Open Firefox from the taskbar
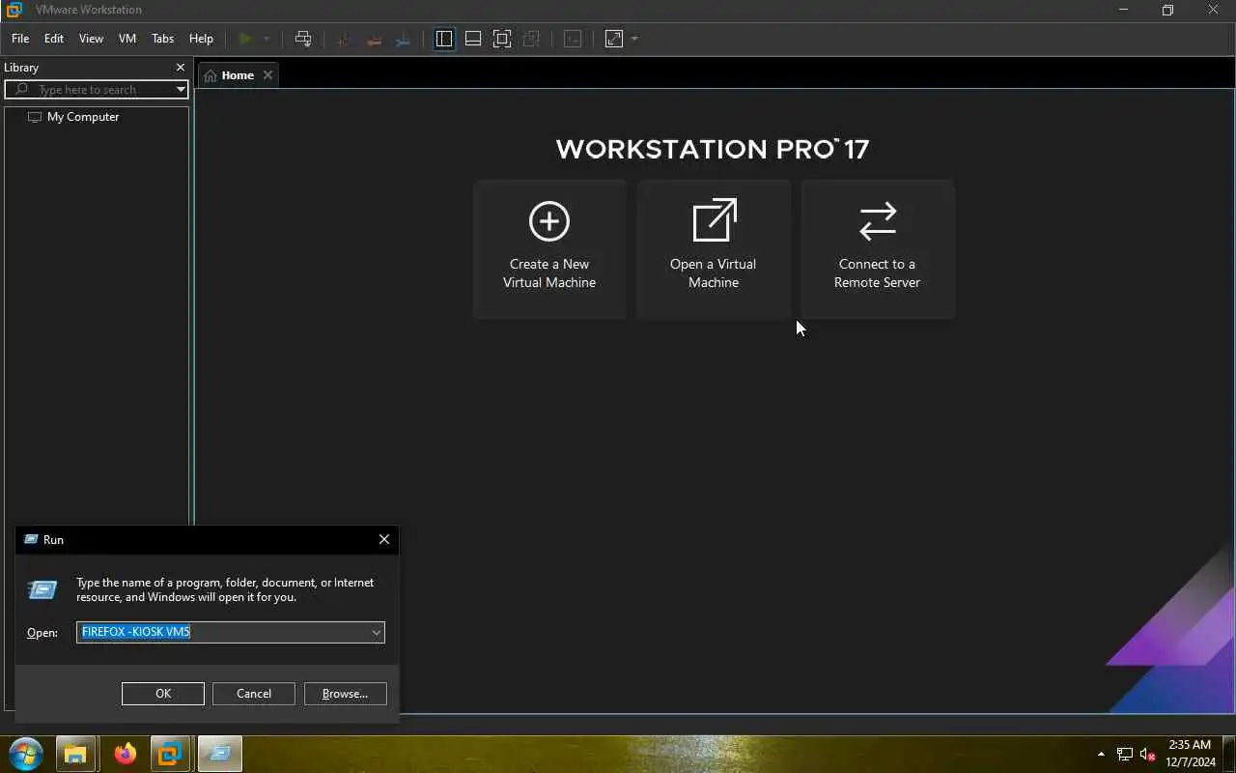Screen dimensions: 1236x773 pos(126,754)
